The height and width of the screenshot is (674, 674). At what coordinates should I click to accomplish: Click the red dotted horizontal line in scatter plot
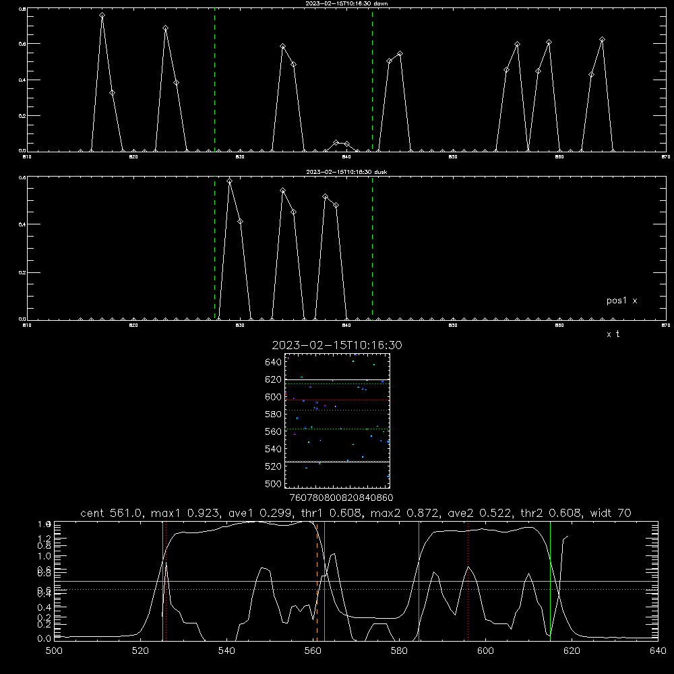click(338, 400)
